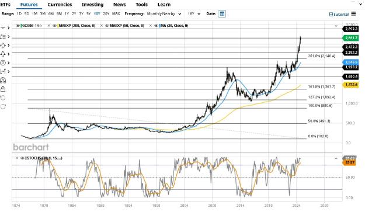The height and width of the screenshot is (215, 365).
Task: Expand line tool options chevron
Action: (x=9, y=27)
